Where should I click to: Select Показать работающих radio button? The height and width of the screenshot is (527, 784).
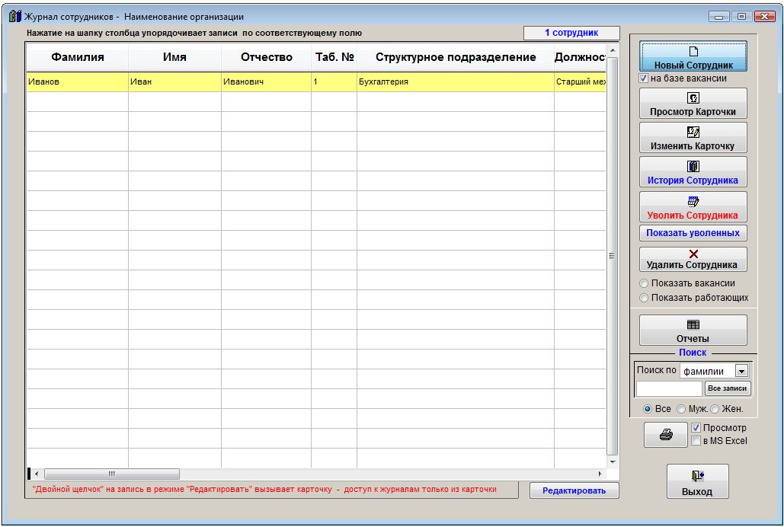pyautogui.click(x=644, y=298)
